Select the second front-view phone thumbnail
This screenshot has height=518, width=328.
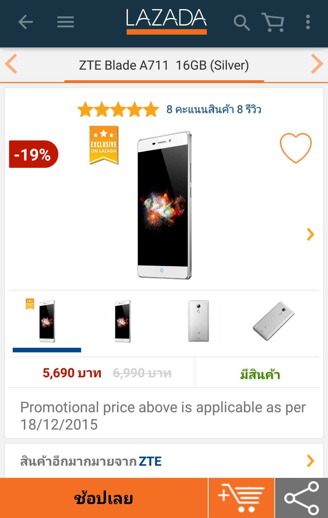[123, 321]
